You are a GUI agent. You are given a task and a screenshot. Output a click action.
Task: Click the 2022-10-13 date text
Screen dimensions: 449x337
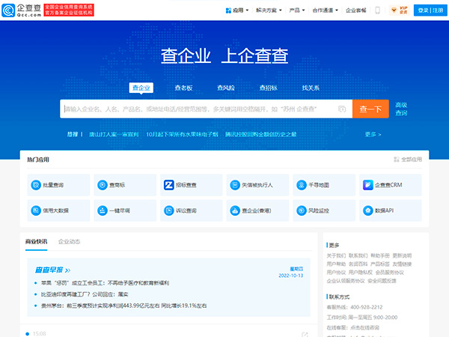tap(290, 276)
